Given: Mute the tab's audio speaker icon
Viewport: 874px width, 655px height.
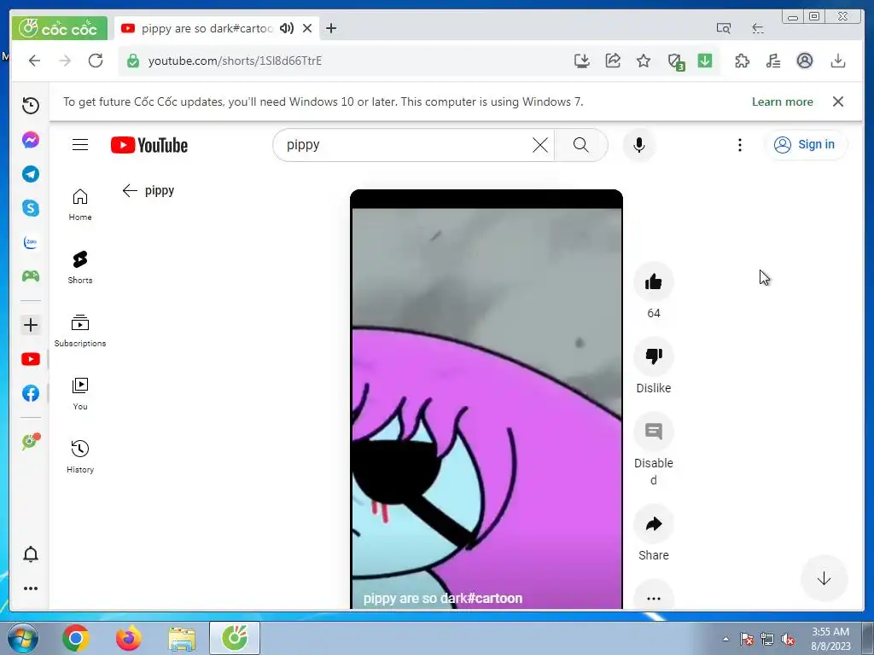Looking at the screenshot, I should pos(287,28).
